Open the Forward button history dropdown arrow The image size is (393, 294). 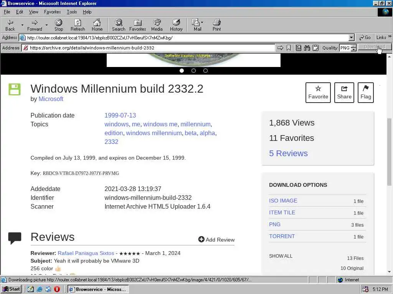[46, 25]
